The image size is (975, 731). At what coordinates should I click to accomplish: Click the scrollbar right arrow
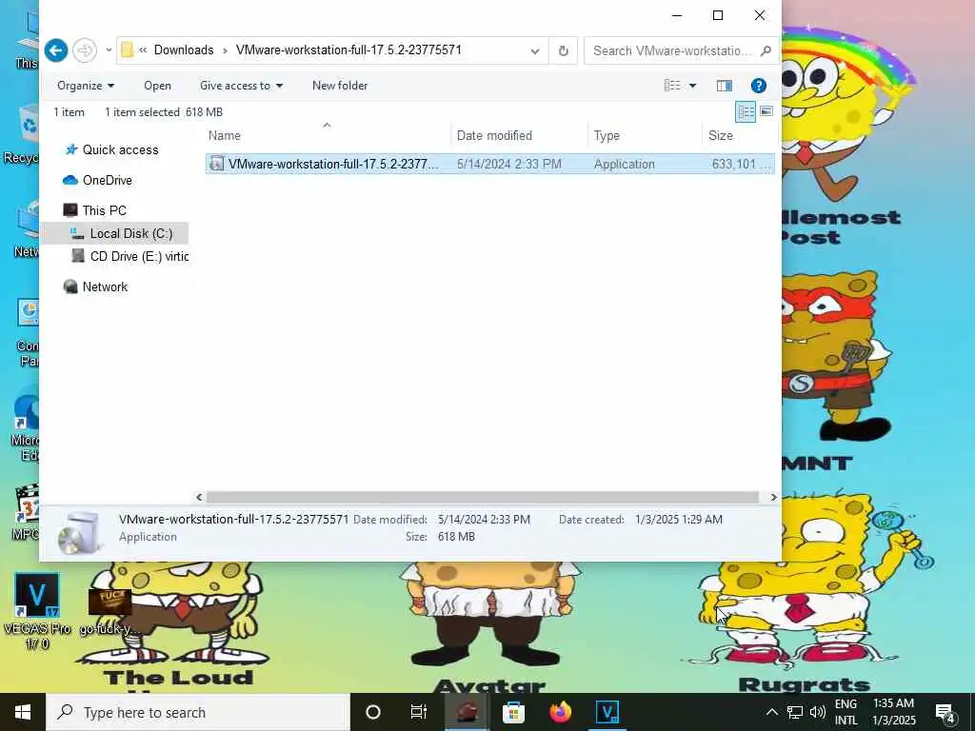click(x=773, y=497)
